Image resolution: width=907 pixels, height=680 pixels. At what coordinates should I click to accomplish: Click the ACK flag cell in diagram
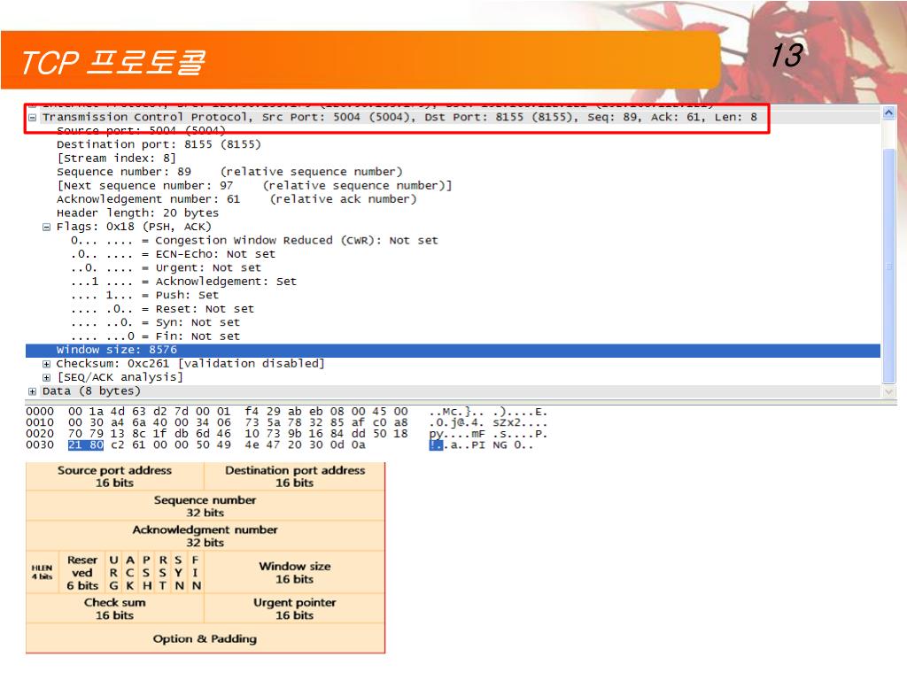pos(130,573)
